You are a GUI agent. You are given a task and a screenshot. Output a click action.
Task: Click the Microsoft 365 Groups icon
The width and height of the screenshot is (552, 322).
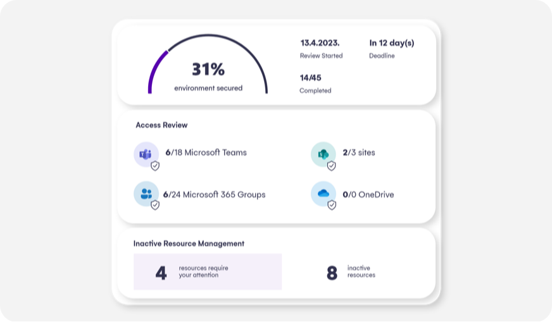pos(146,194)
